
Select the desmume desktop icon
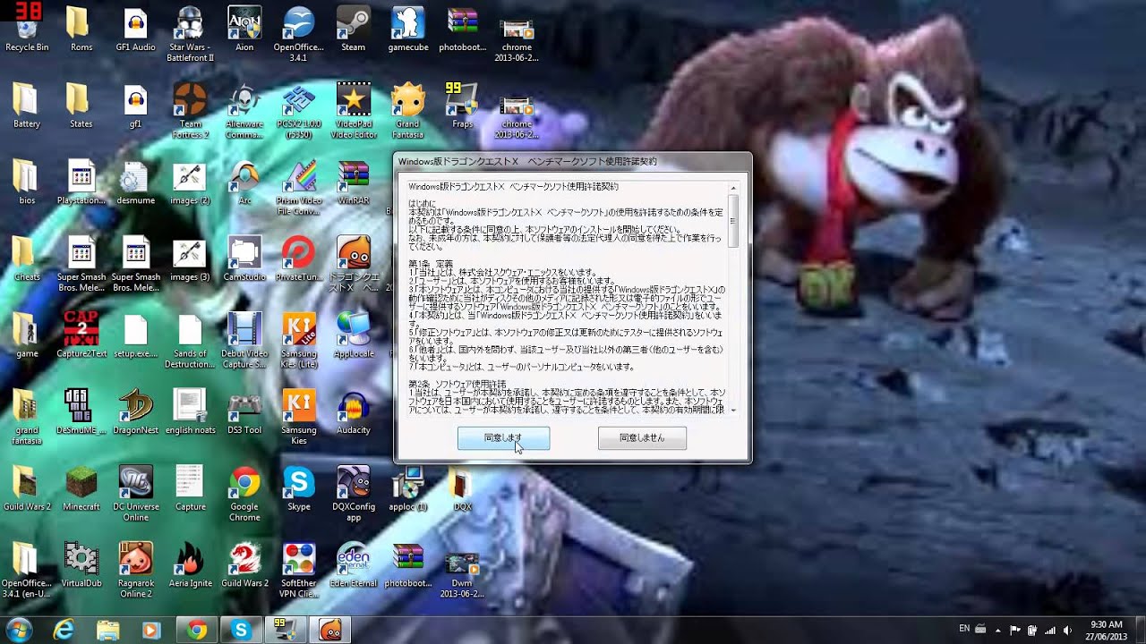[135, 182]
